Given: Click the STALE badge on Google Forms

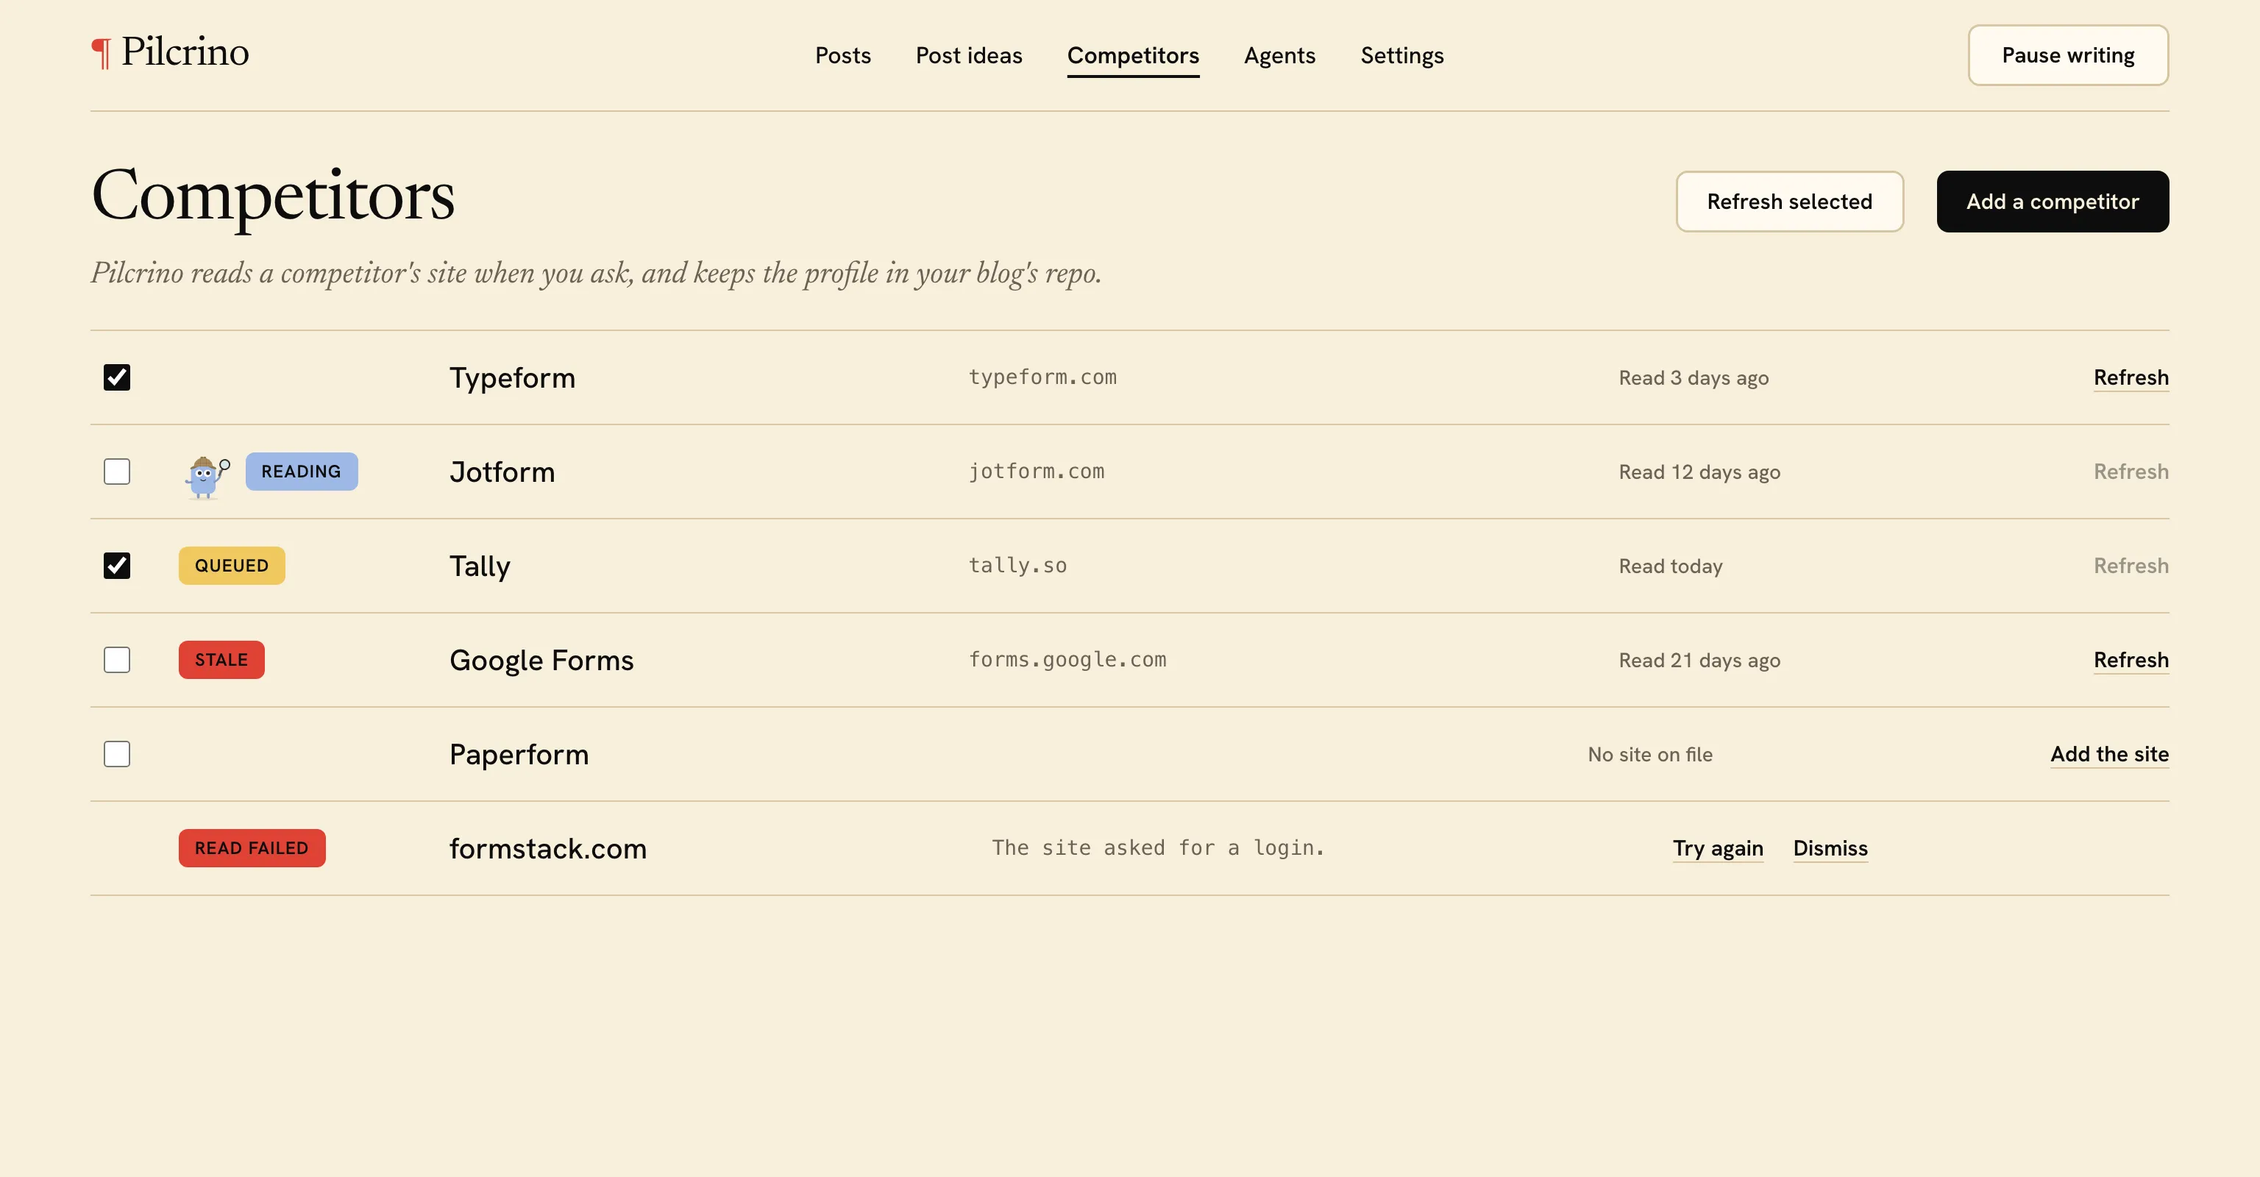Looking at the screenshot, I should click(221, 660).
